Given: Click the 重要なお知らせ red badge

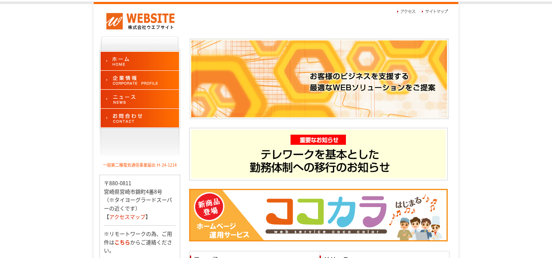Looking at the screenshot, I should 318,140.
